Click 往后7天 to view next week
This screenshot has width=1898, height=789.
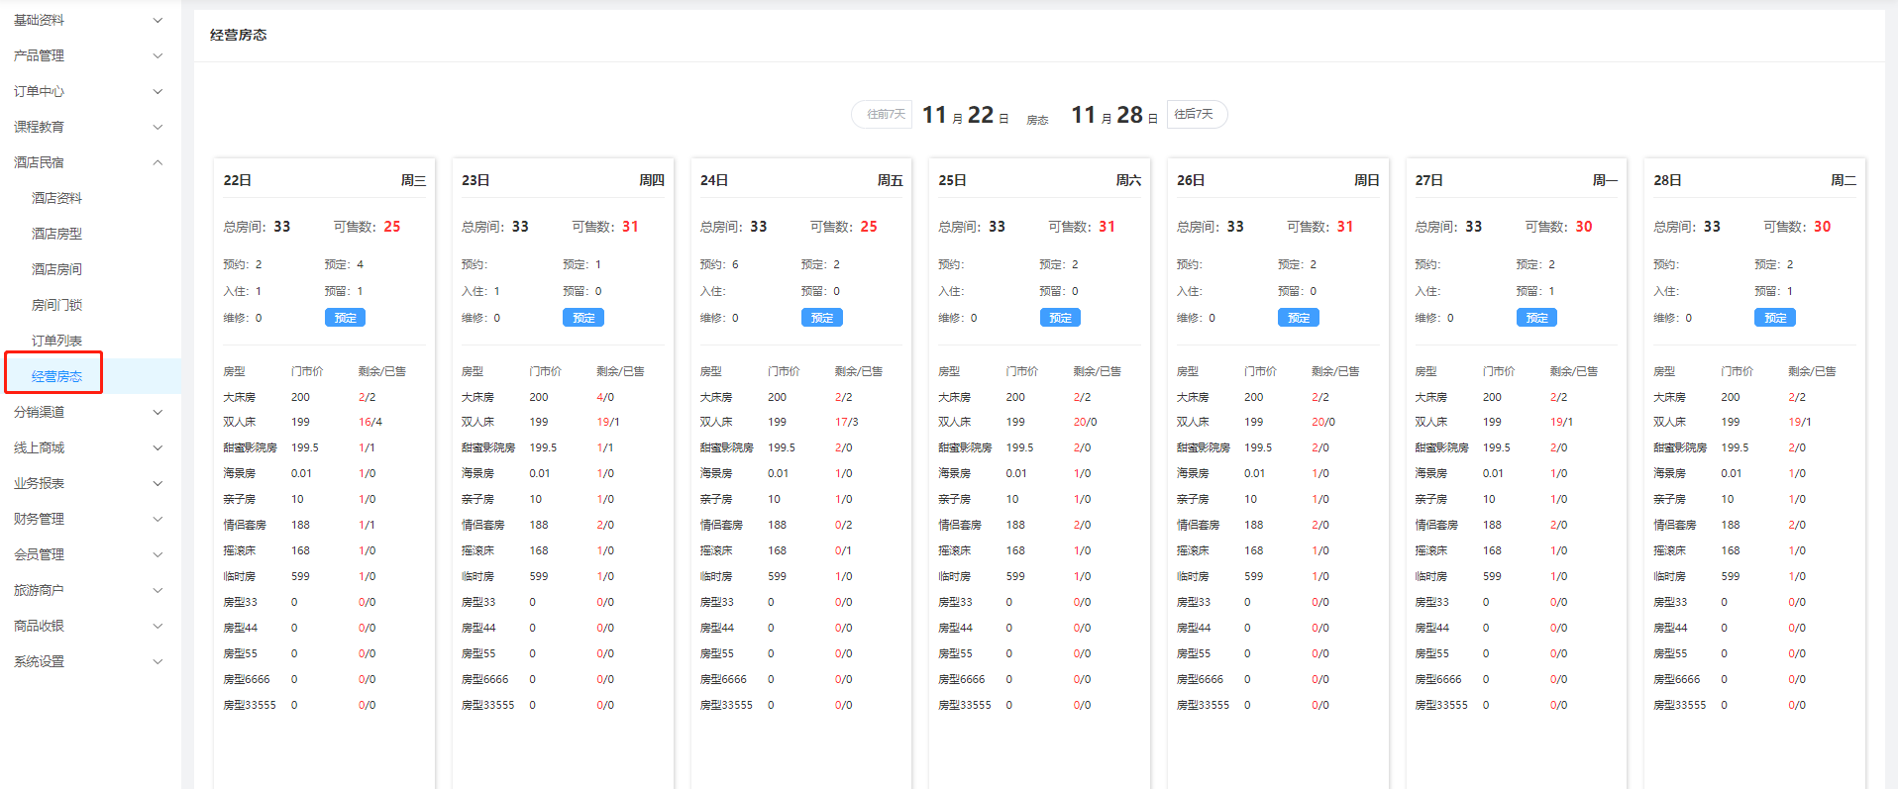click(x=1195, y=115)
